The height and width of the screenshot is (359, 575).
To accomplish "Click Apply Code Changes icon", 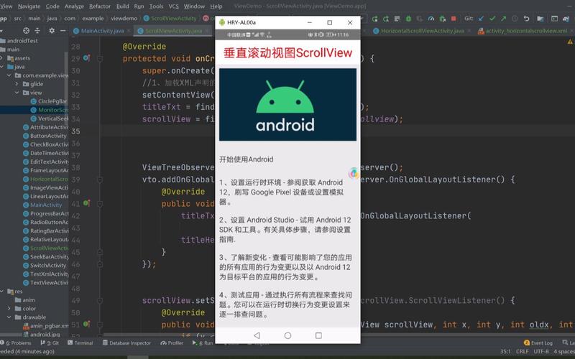I will (x=386, y=19).
